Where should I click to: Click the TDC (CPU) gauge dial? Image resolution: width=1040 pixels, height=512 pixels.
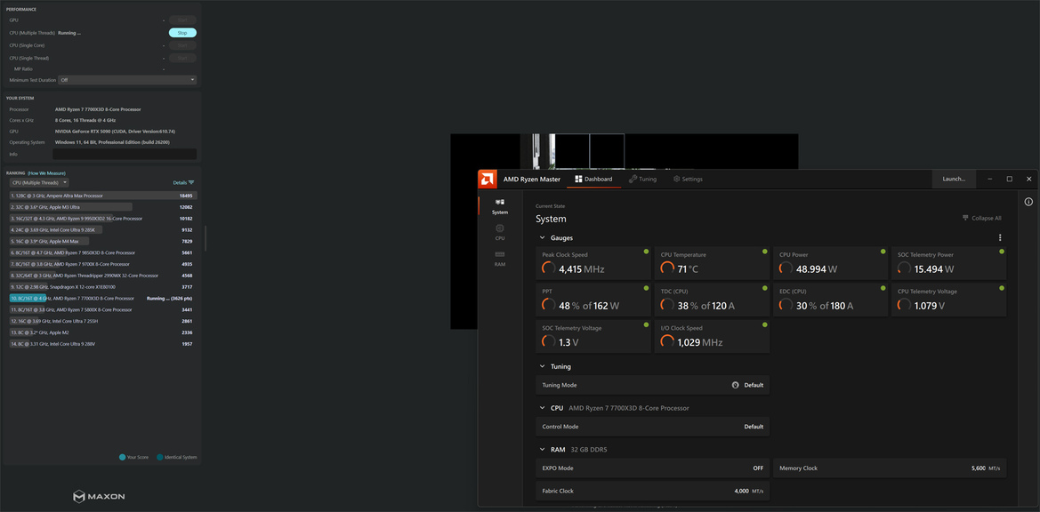(x=667, y=305)
